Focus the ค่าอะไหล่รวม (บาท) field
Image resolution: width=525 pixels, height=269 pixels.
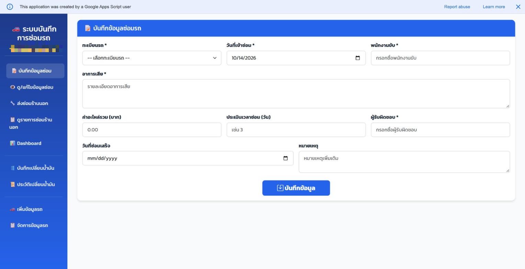point(152,130)
